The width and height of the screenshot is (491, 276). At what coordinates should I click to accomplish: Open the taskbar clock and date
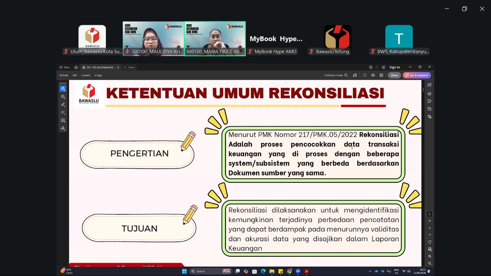[419, 271]
